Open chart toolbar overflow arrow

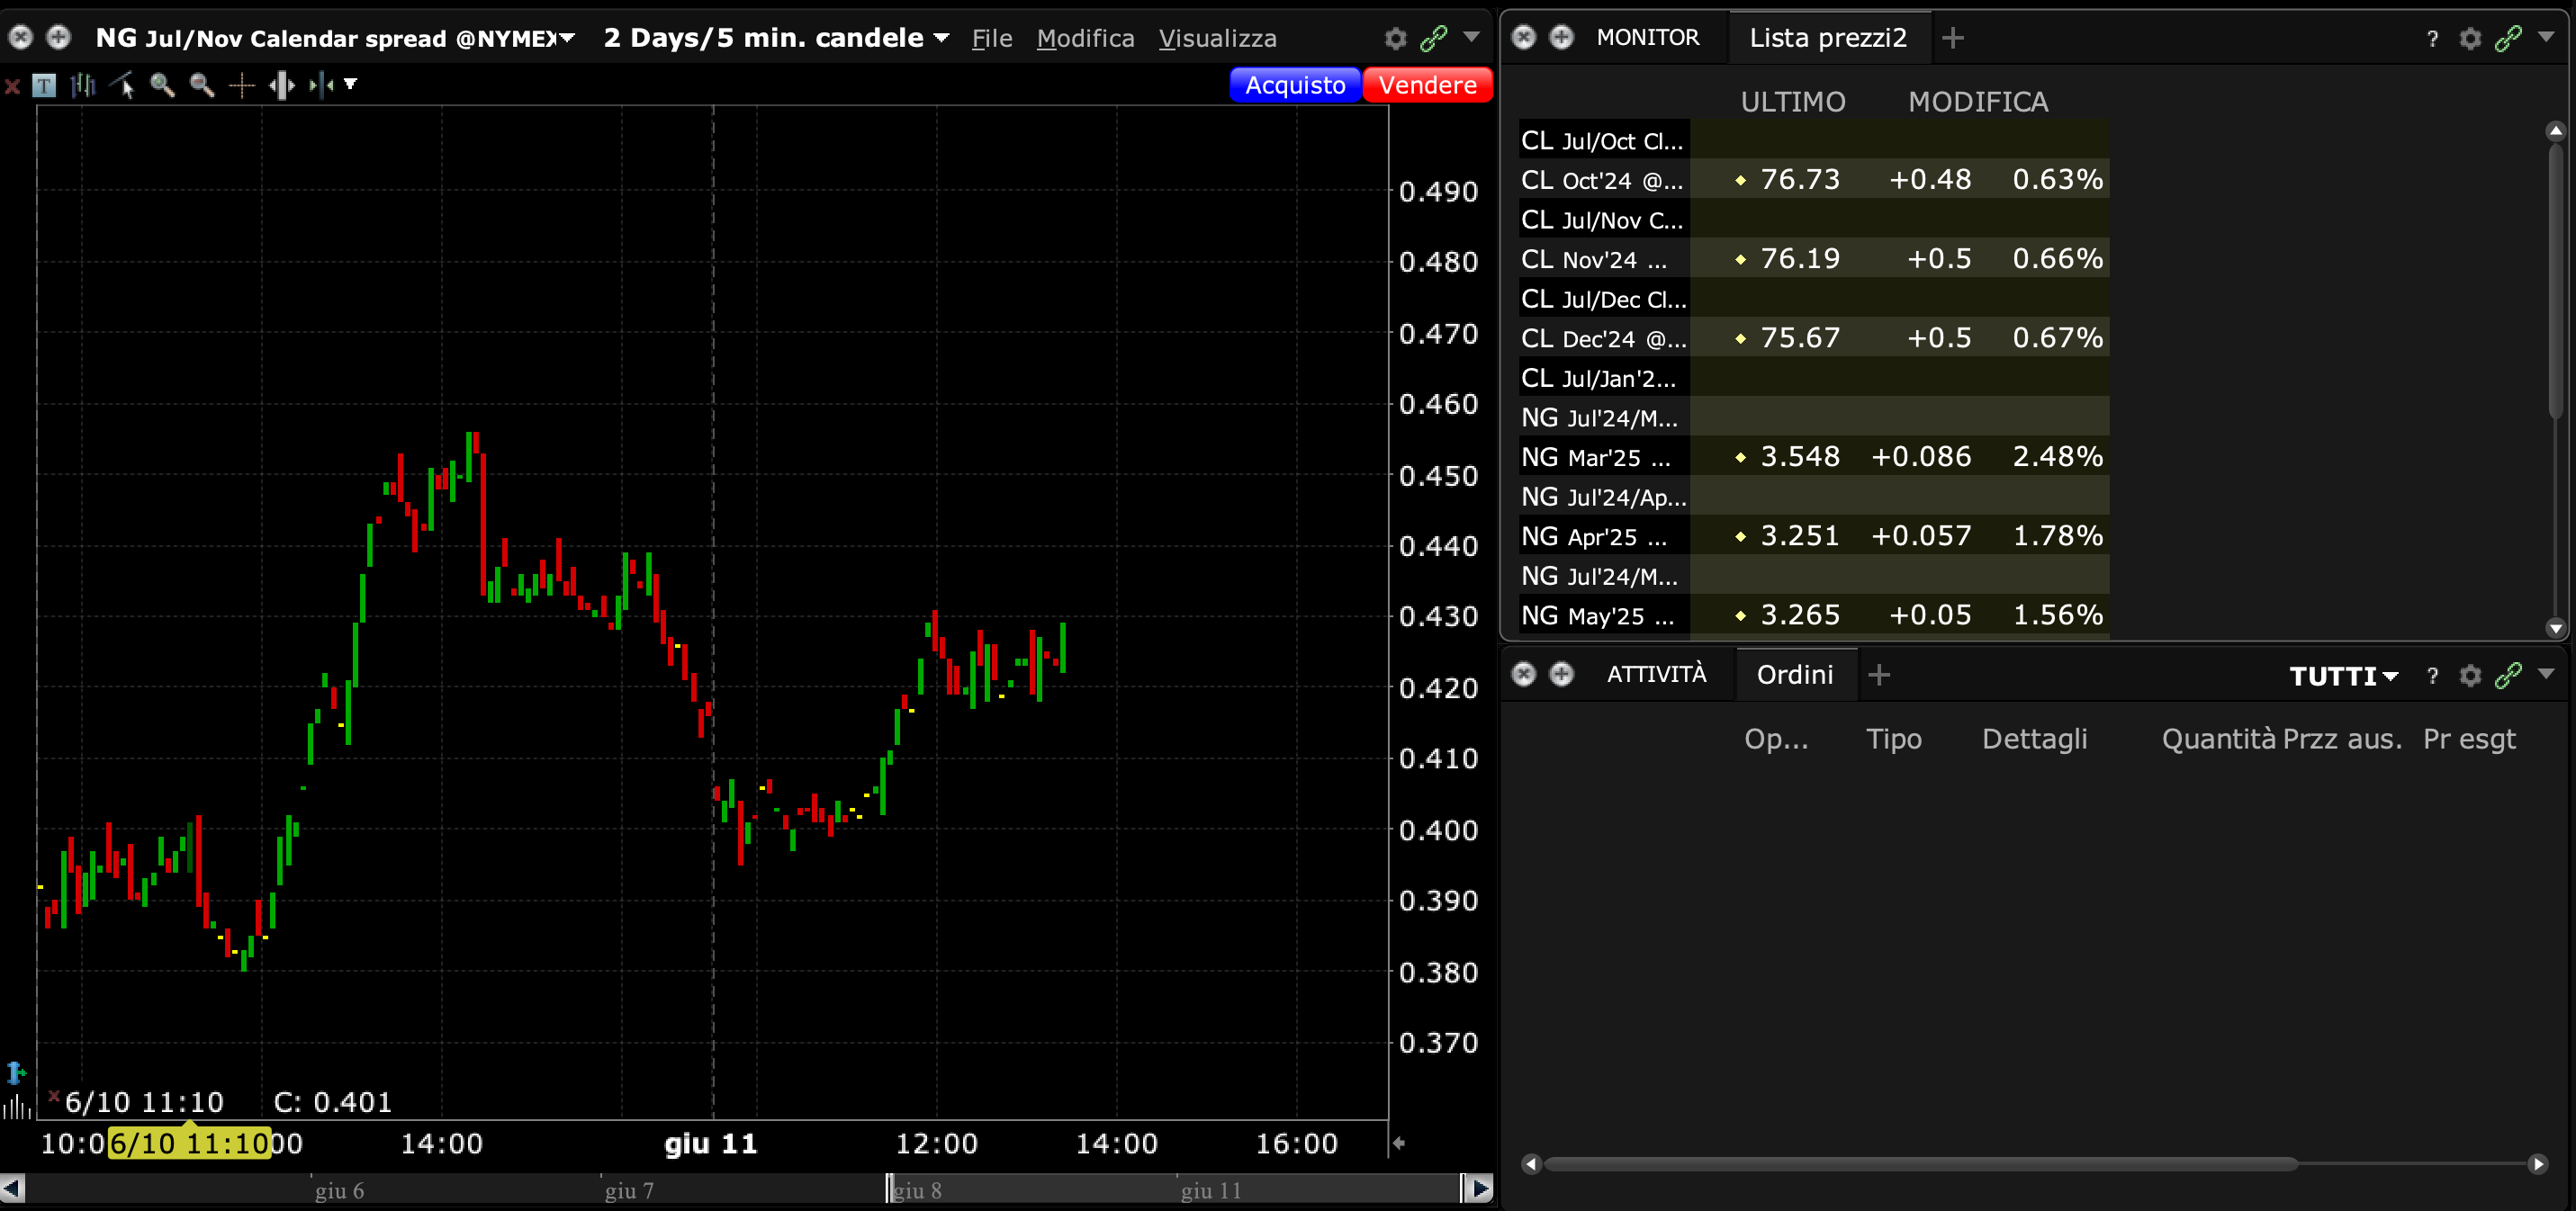[x=351, y=84]
